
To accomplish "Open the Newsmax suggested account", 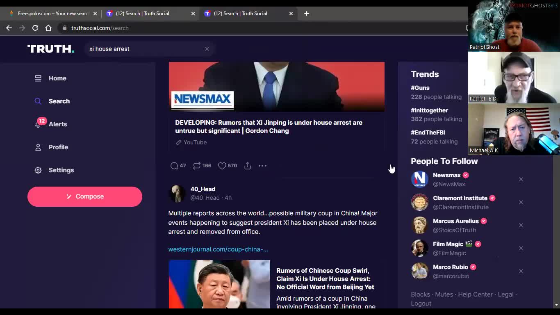I will tap(447, 175).
